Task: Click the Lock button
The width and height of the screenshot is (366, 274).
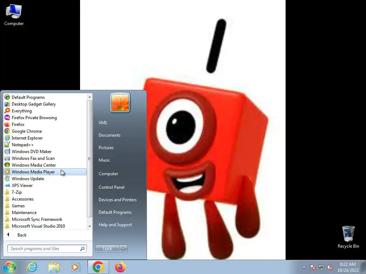Action: [x=107, y=249]
